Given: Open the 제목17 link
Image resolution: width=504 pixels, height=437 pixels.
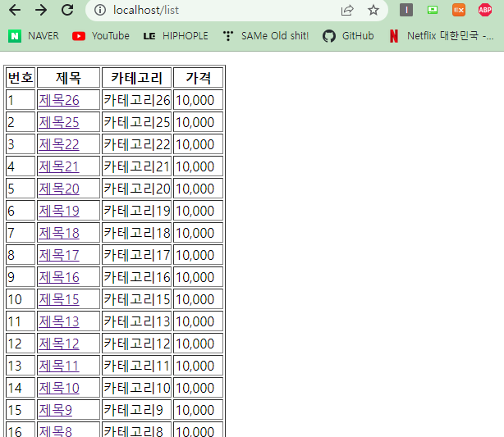Looking at the screenshot, I should 59,255.
